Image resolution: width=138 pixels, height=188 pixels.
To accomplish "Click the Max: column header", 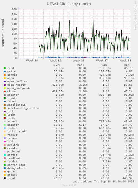I will 127,65.
